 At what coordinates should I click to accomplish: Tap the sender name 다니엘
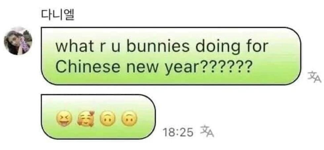pos(58,15)
